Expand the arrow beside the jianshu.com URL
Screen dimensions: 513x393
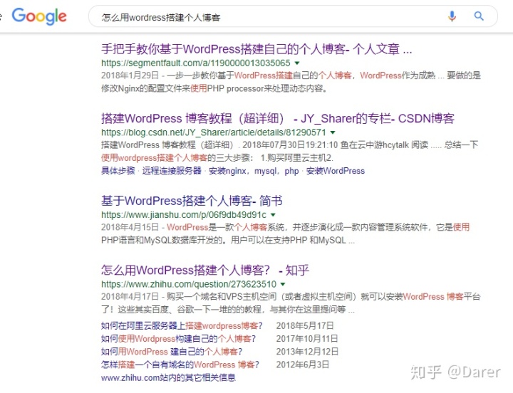coord(273,215)
